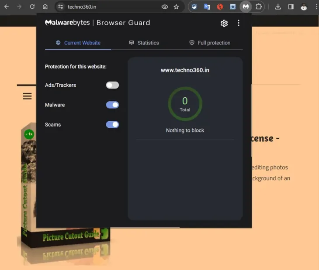Open the Chrome three-dot main menu
This screenshot has width=319, height=270.
click(316, 7)
